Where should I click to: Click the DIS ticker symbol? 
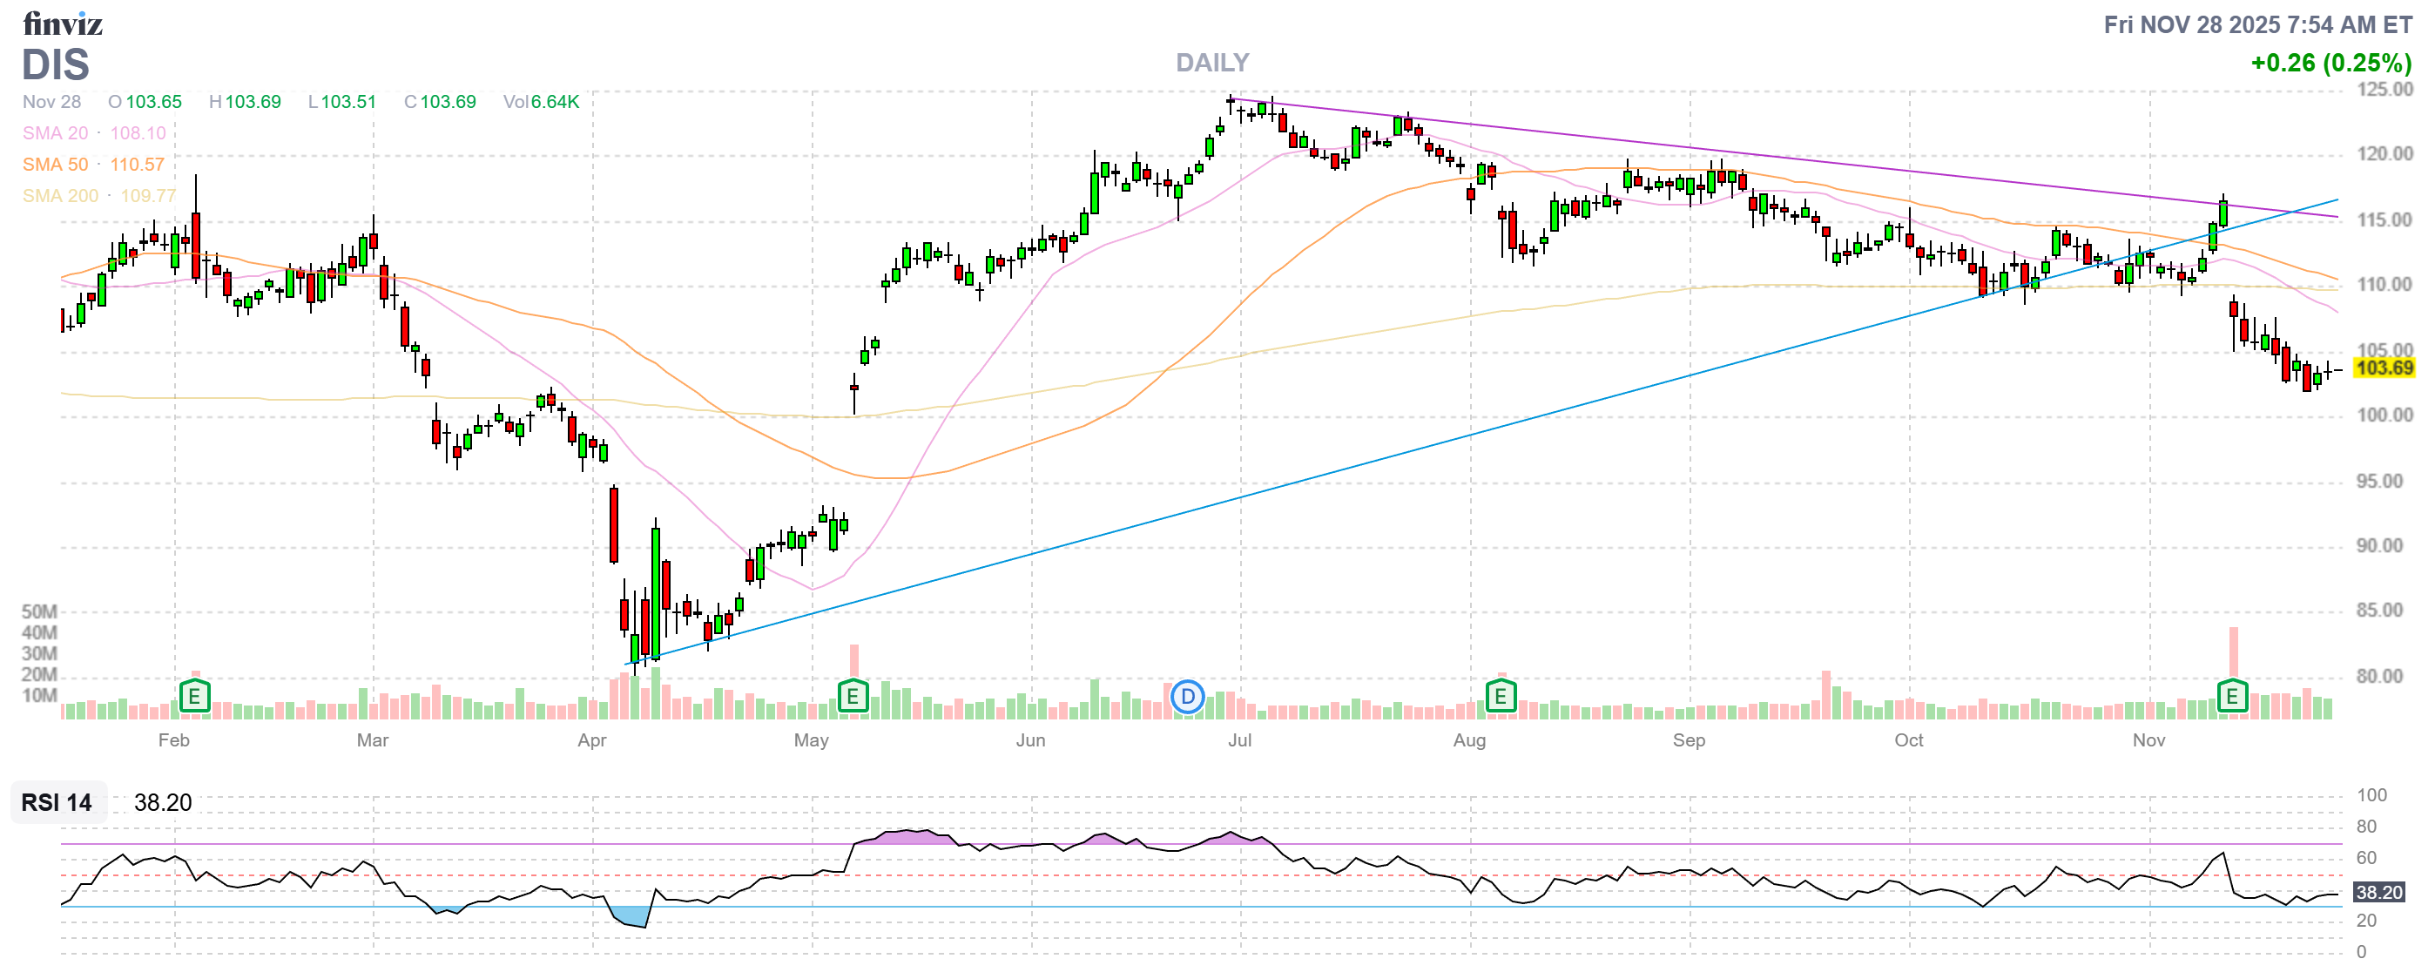click(56, 65)
